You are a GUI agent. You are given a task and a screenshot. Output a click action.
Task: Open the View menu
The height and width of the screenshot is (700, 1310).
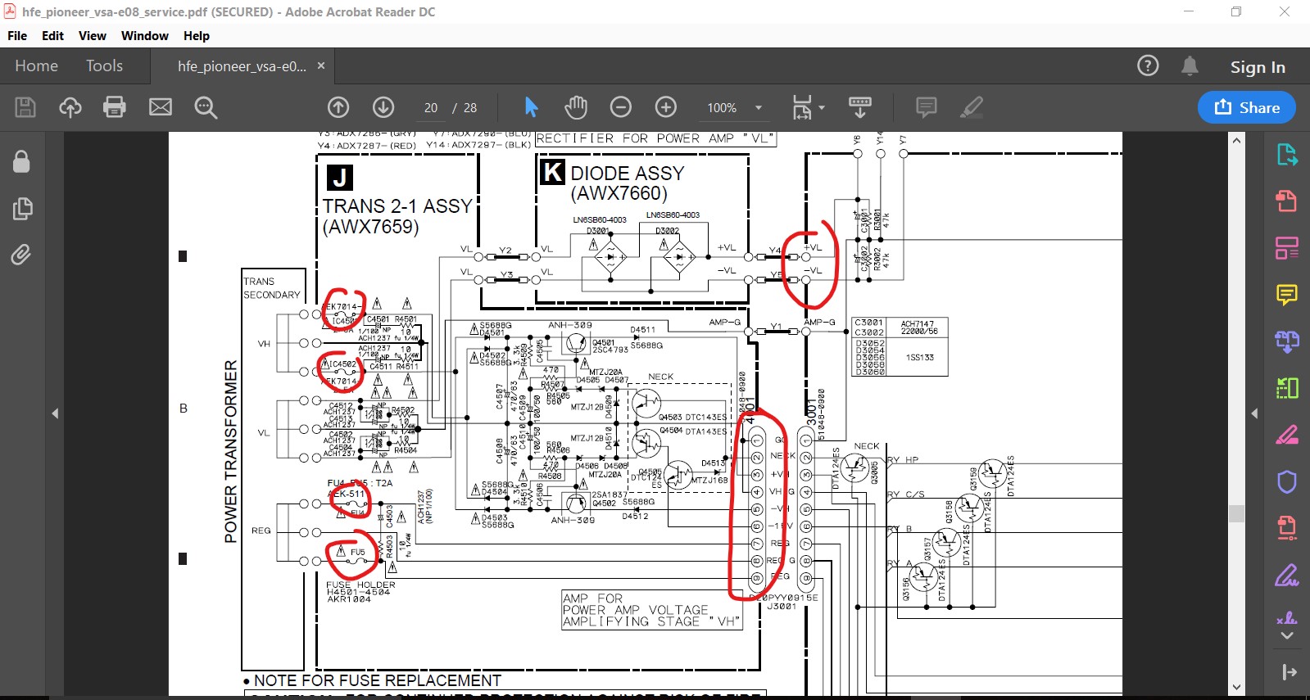[93, 36]
